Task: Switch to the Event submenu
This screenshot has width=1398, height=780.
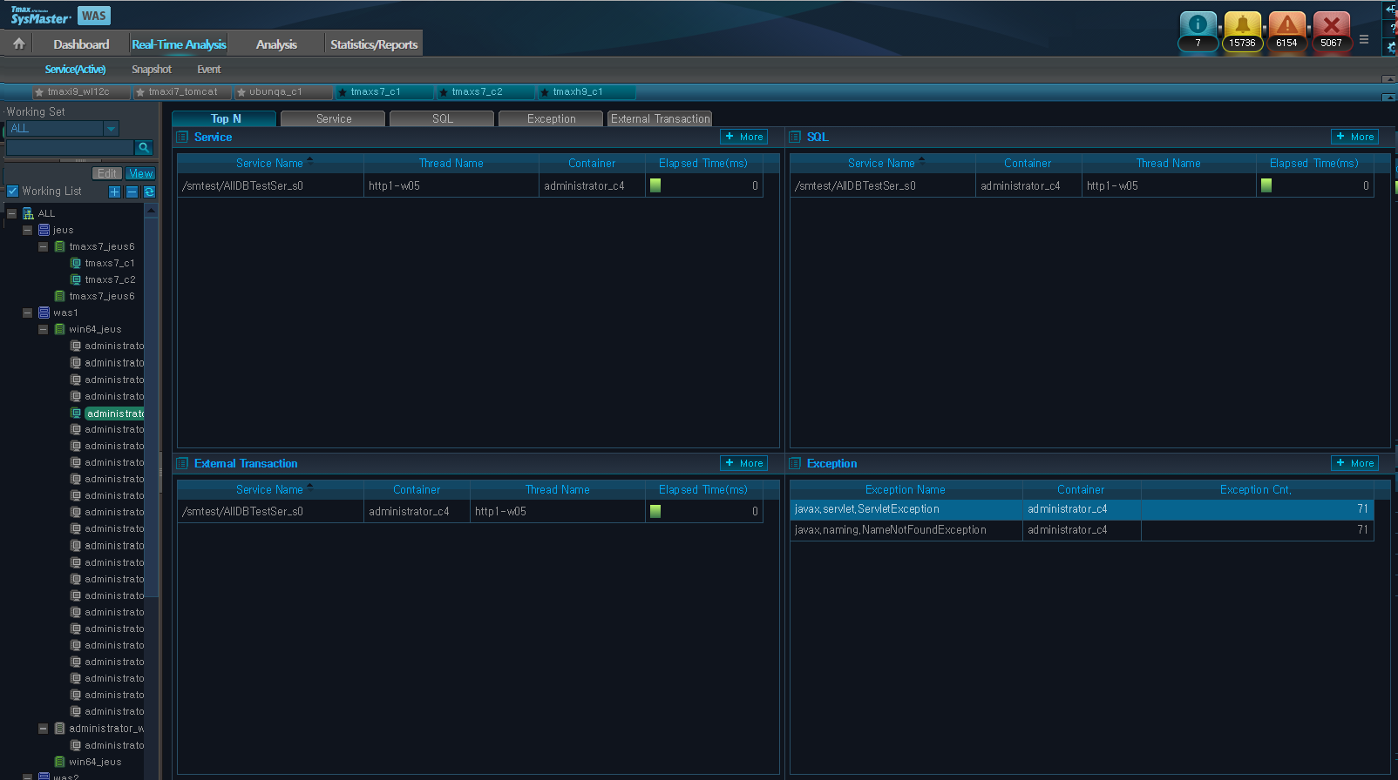Action: click(x=208, y=70)
